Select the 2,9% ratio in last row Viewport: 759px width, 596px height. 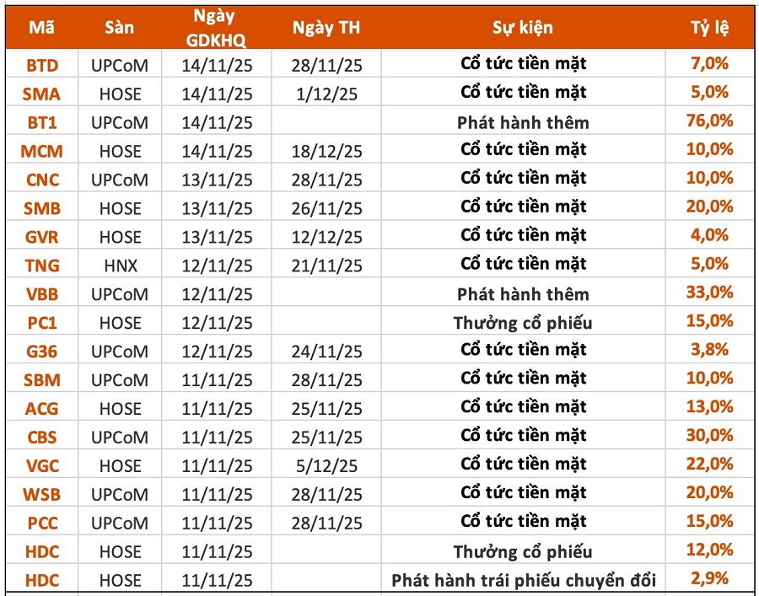click(x=709, y=579)
